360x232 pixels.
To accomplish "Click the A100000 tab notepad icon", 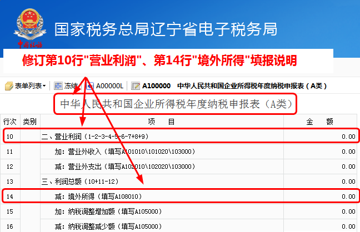I will pos(136,86).
